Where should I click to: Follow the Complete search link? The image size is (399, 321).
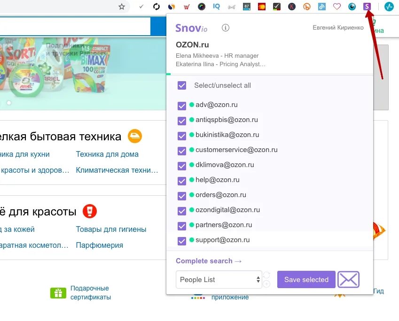[209, 261]
